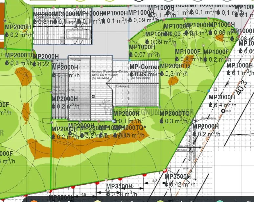
Task: Select the MP2000TQ label left of MP2000H 0,22
Action: coord(20,55)
